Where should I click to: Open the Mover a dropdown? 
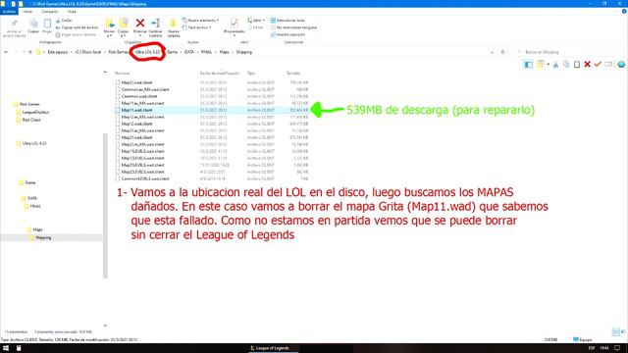click(x=109, y=33)
